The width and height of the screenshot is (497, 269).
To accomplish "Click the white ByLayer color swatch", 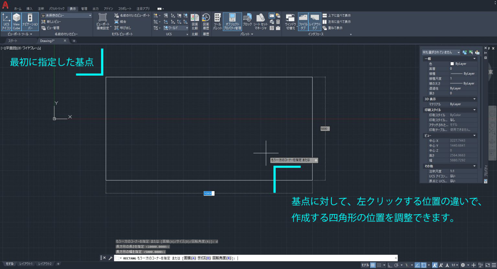I will pos(452,64).
